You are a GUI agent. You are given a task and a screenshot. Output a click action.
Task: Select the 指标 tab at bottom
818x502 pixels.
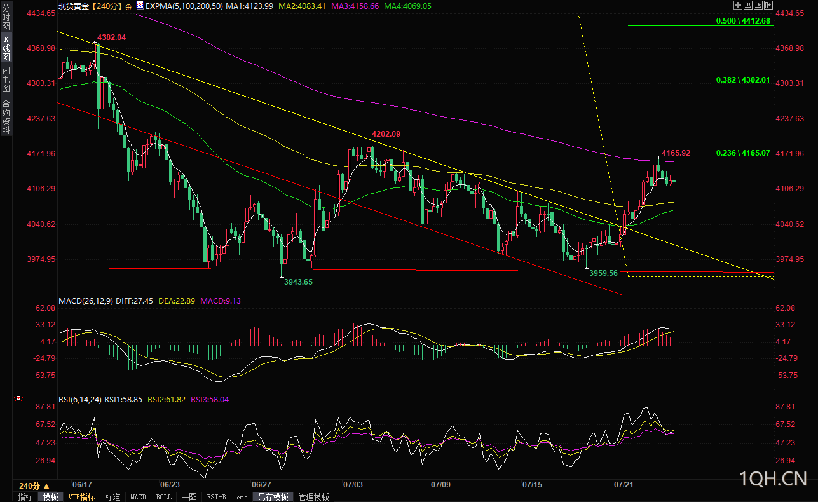pos(25,497)
